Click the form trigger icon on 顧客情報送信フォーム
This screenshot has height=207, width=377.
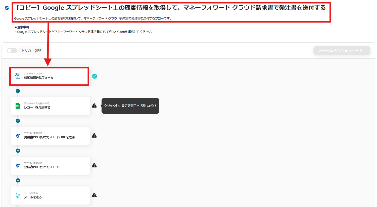[x=18, y=76]
